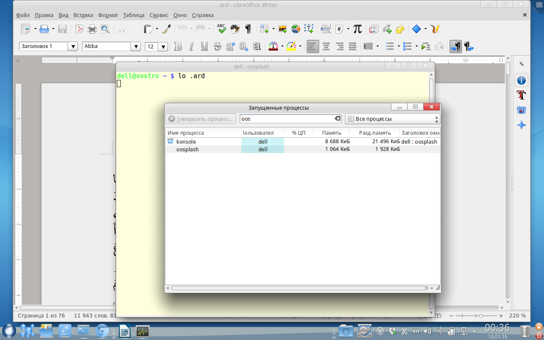Toggle formatting marks pilcrow button
Screen dimensions: 544x340
[x=248, y=29]
